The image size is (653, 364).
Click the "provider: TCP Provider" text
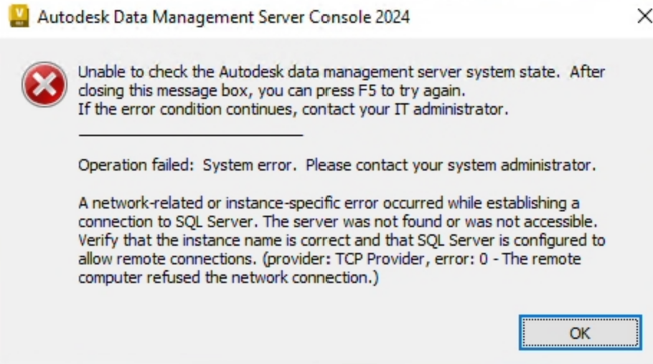pos(343,259)
